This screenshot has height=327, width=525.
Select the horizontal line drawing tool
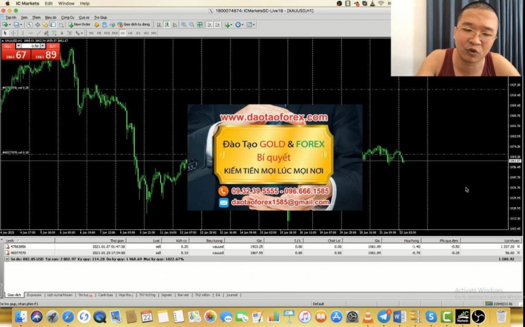pyautogui.click(x=30, y=33)
